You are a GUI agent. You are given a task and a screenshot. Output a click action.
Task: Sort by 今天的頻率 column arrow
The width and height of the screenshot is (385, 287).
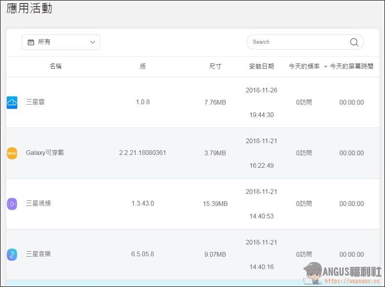(x=326, y=67)
